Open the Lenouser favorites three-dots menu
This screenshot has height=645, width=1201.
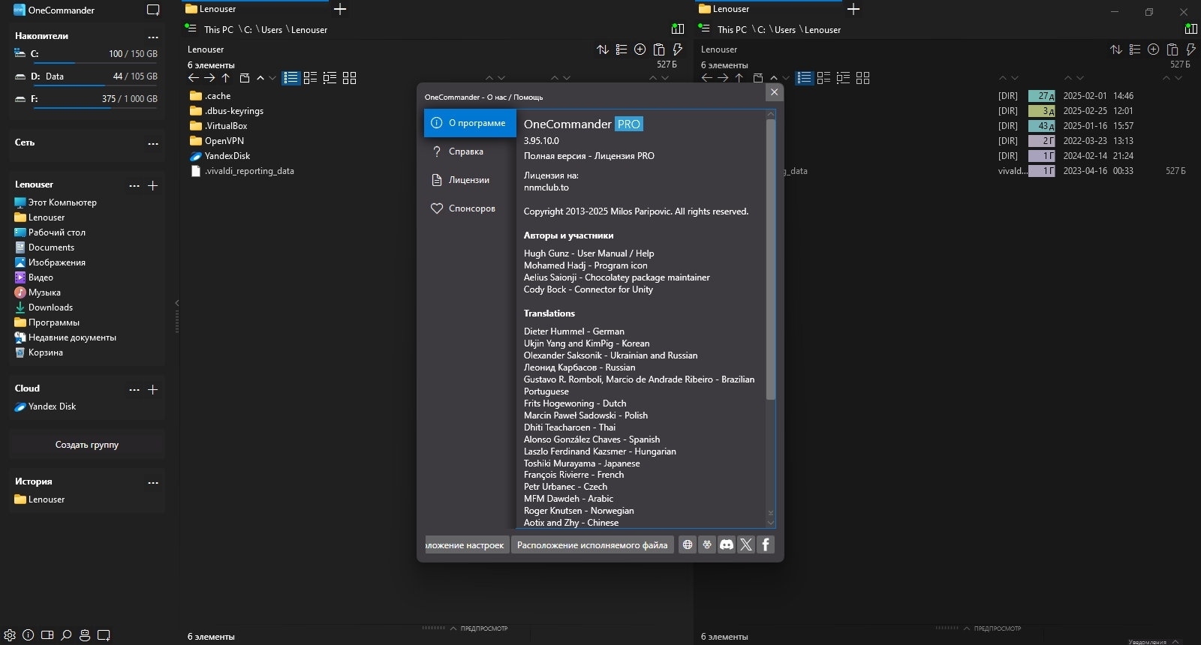pyautogui.click(x=134, y=185)
